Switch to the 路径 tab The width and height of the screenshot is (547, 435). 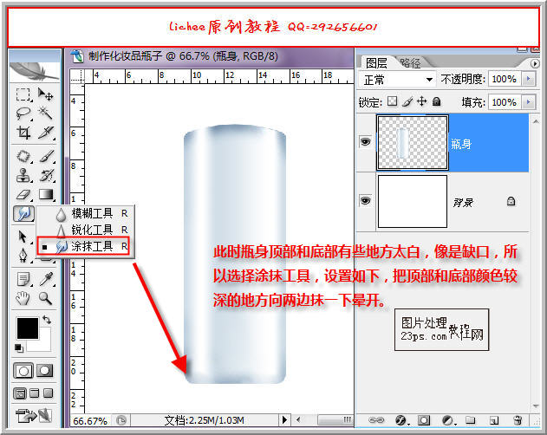(411, 63)
